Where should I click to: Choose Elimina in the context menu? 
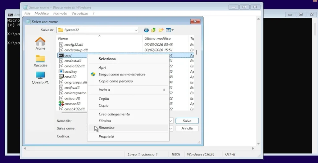[128, 121]
